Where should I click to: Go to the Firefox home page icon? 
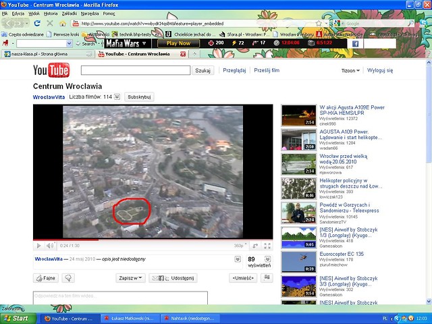point(63,24)
